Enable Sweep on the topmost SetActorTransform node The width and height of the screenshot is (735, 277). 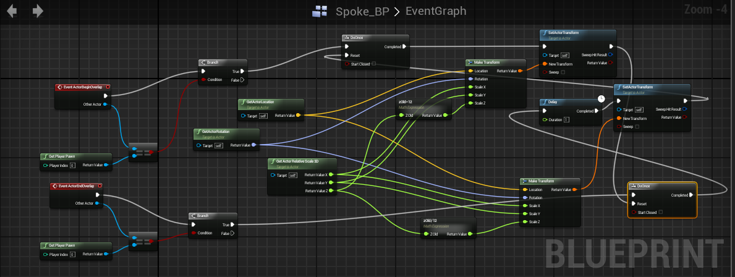pos(563,72)
